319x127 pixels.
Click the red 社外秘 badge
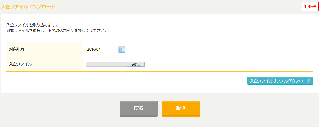pos(310,7)
